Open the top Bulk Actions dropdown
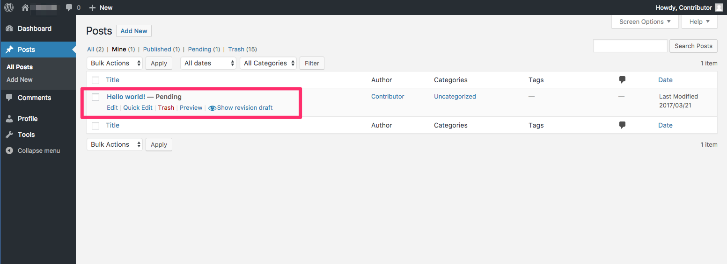 tap(115, 63)
